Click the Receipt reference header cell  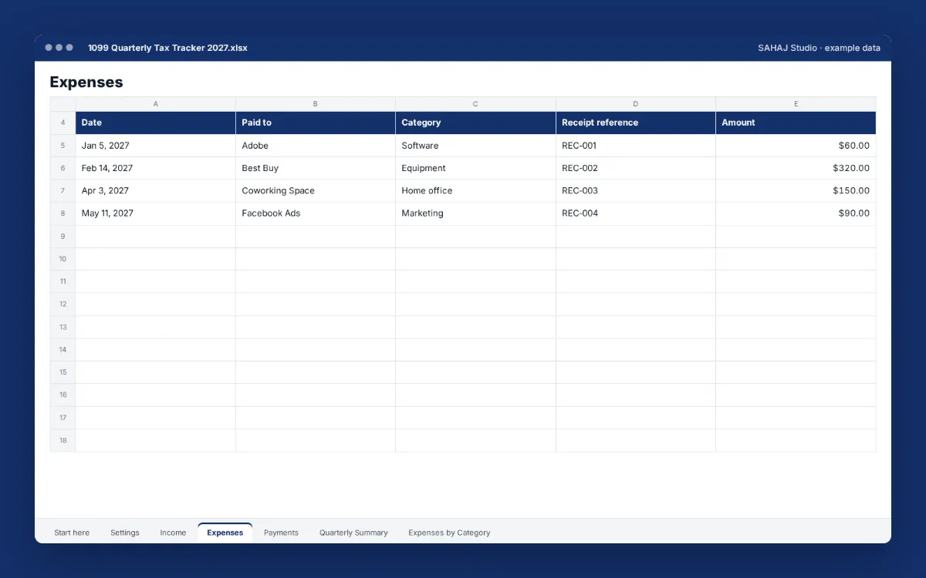coord(636,123)
